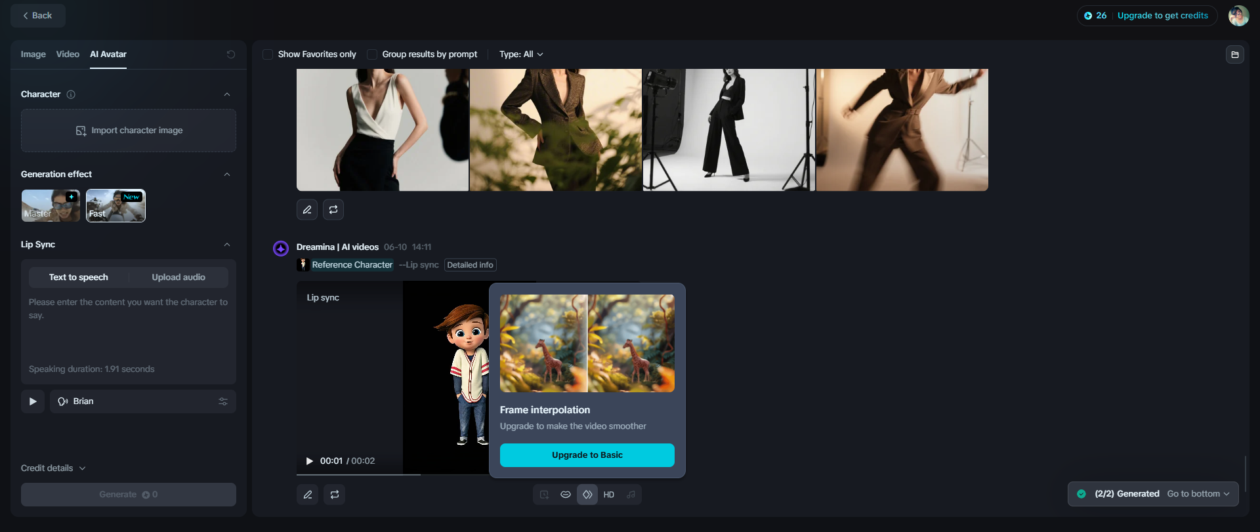1260x532 pixels.
Task: Click Upgrade to get credits link
Action: point(1163,16)
